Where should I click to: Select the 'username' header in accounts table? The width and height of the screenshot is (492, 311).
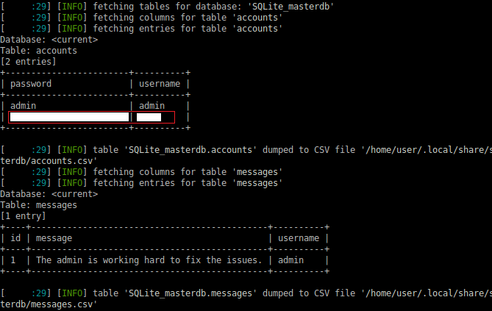(x=160, y=84)
